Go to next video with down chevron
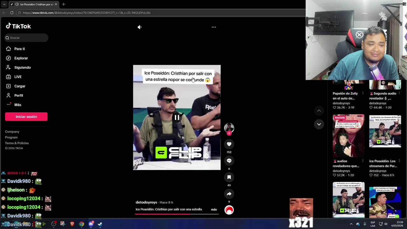 click(x=319, y=124)
